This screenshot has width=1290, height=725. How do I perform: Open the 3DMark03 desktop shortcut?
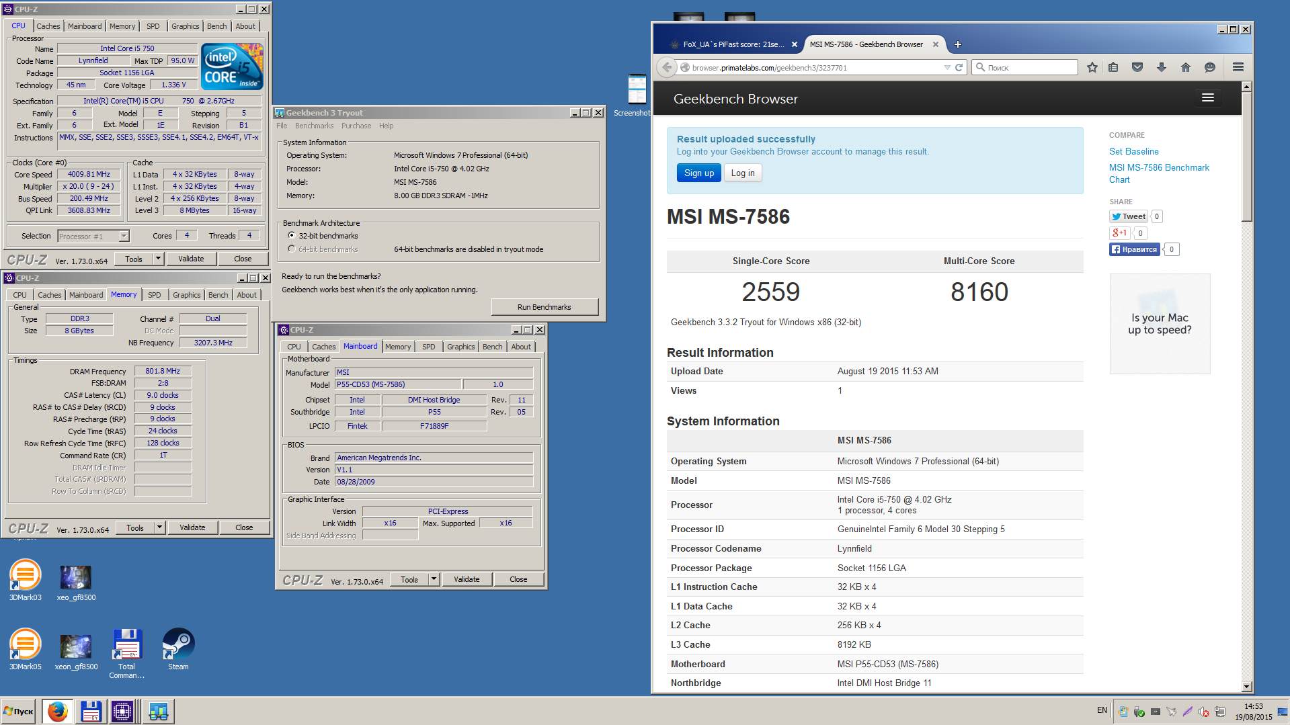25,579
